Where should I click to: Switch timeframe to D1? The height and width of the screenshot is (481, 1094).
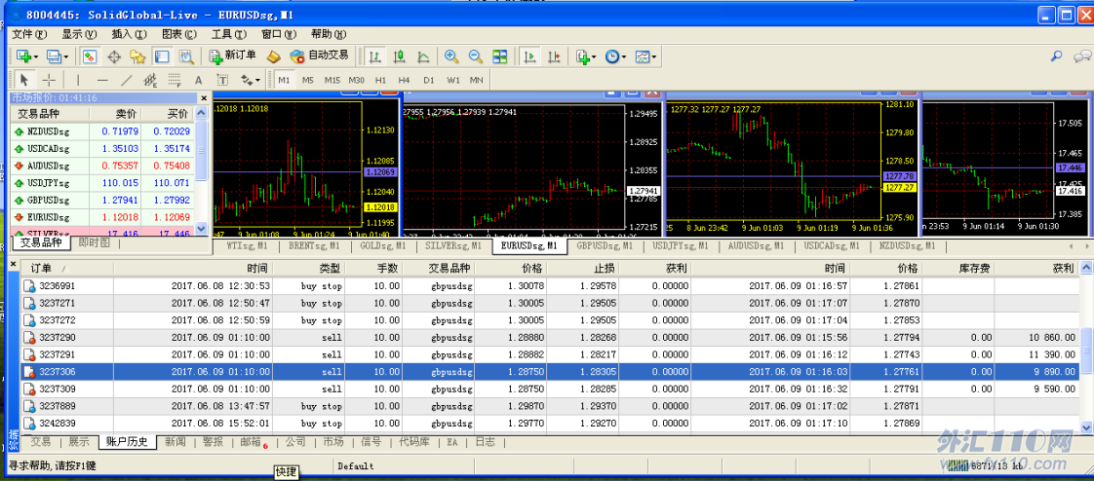428,80
